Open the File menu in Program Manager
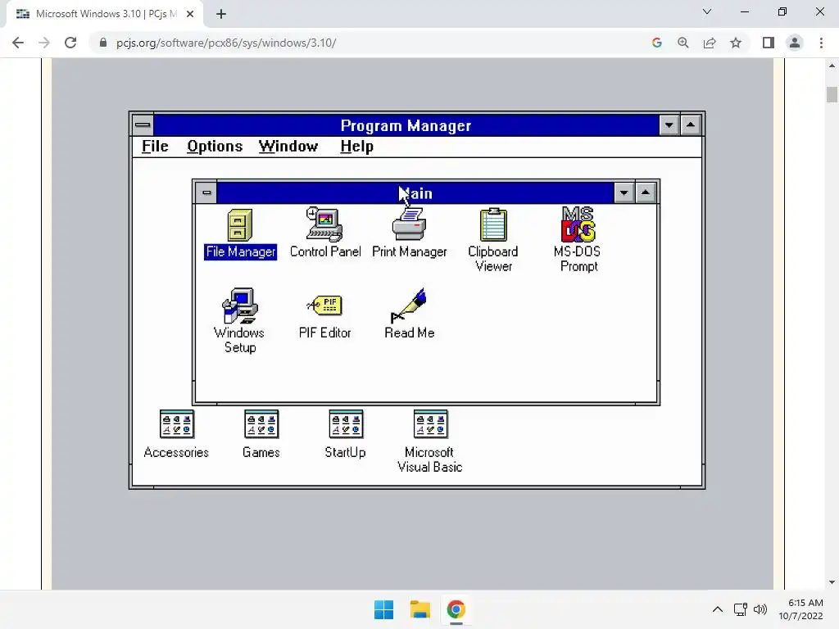Image resolution: width=839 pixels, height=629 pixels. point(155,146)
